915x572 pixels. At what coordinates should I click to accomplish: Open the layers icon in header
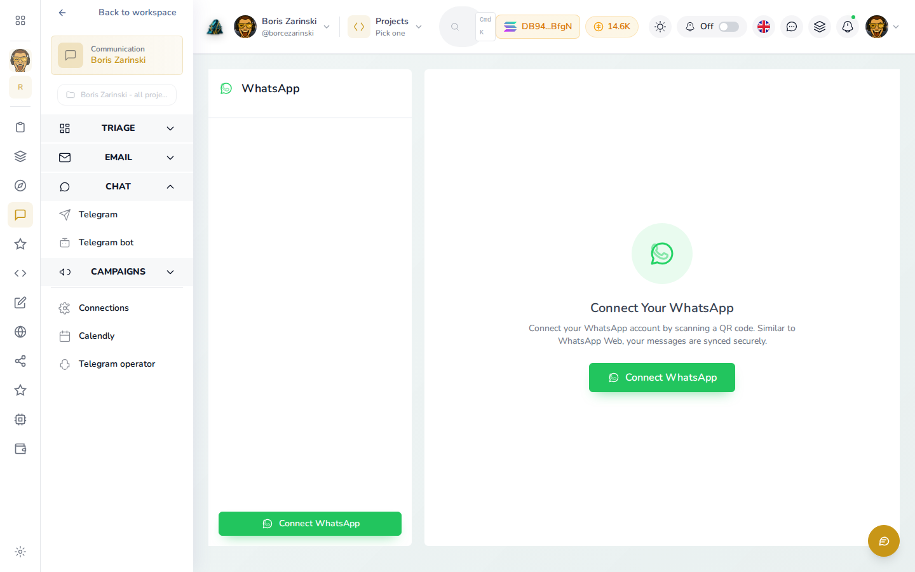tap(820, 27)
